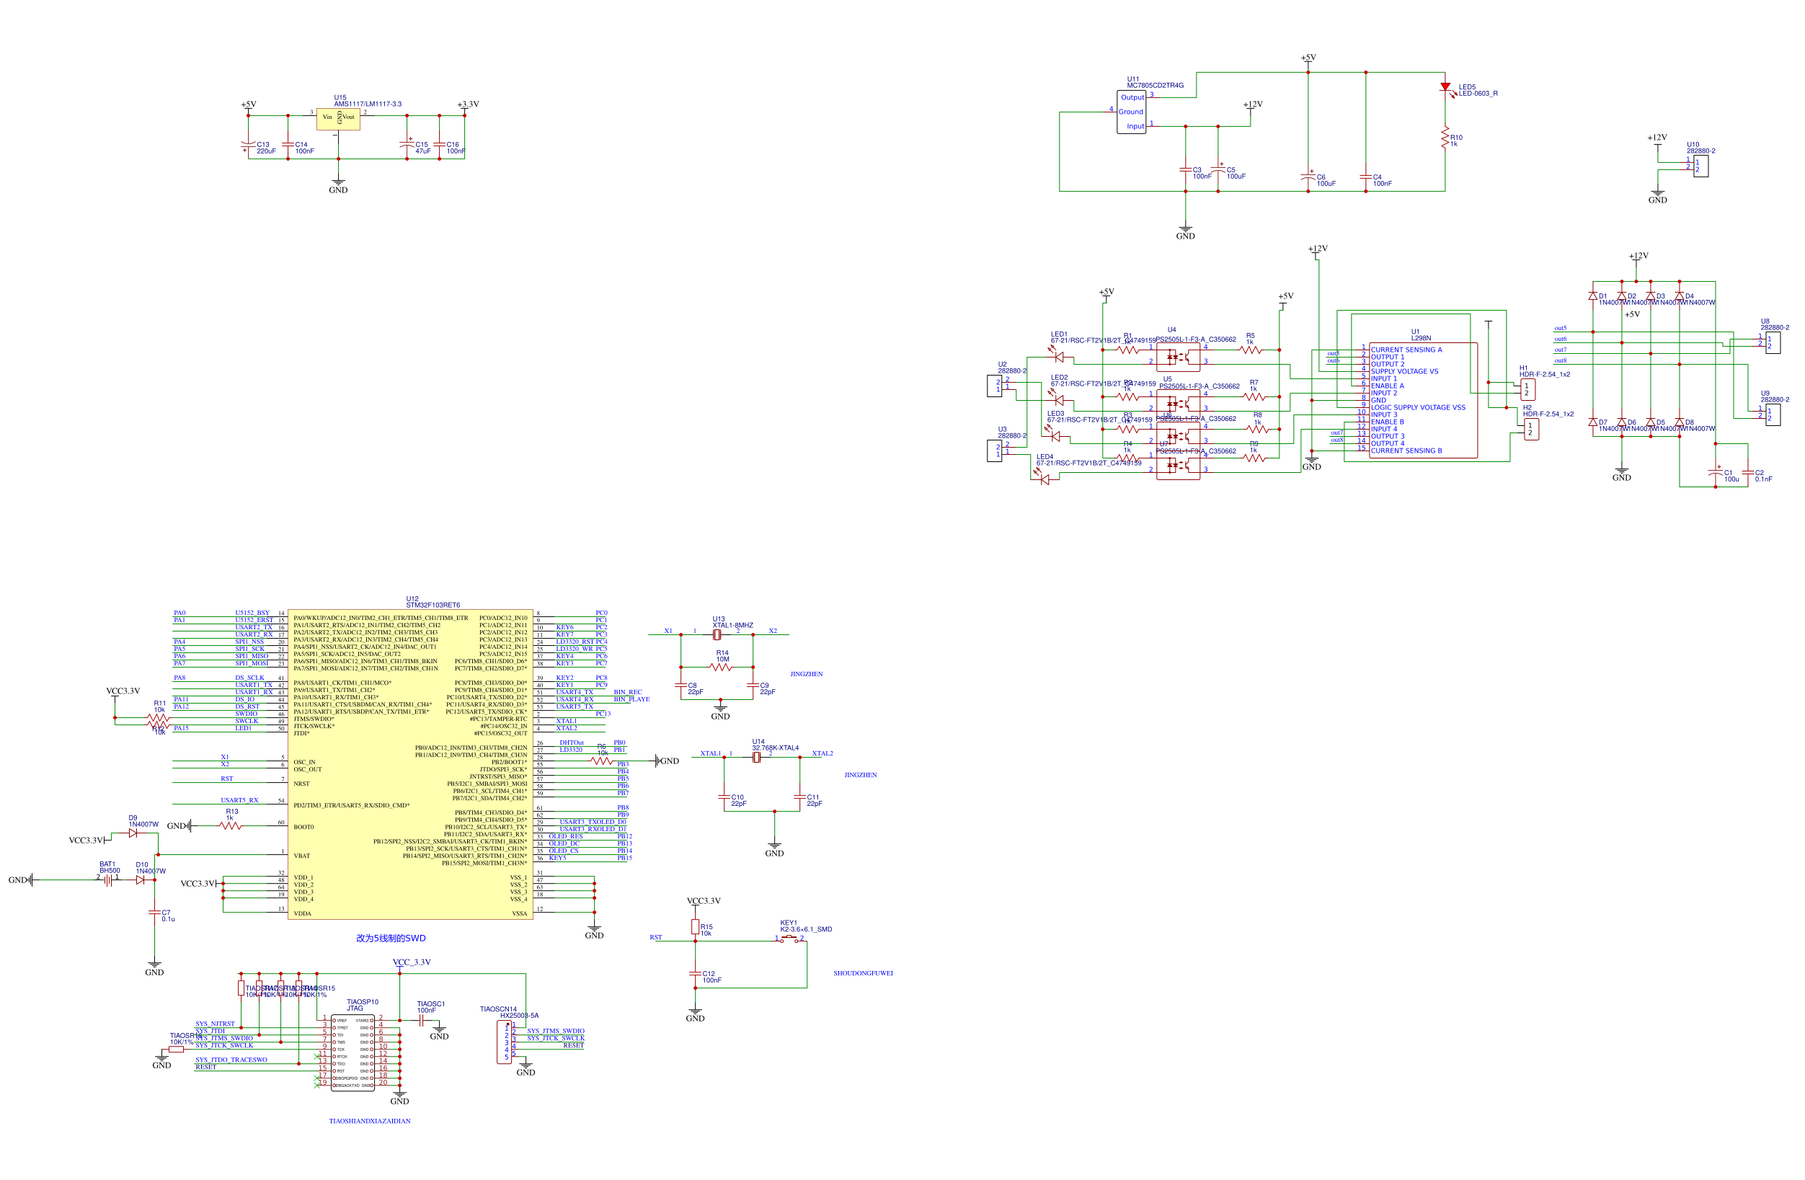Image resolution: width=1805 pixels, height=1180 pixels.
Task: Click the D9 1N4007W diode
Action: (133, 833)
